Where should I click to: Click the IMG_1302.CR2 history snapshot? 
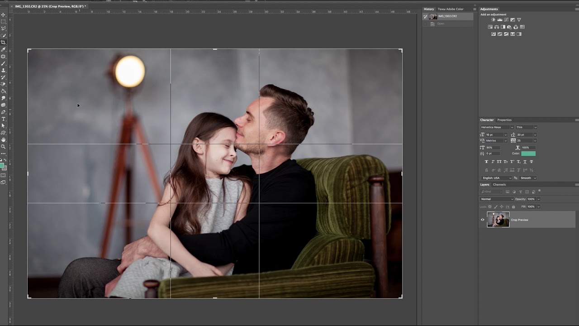point(447,16)
